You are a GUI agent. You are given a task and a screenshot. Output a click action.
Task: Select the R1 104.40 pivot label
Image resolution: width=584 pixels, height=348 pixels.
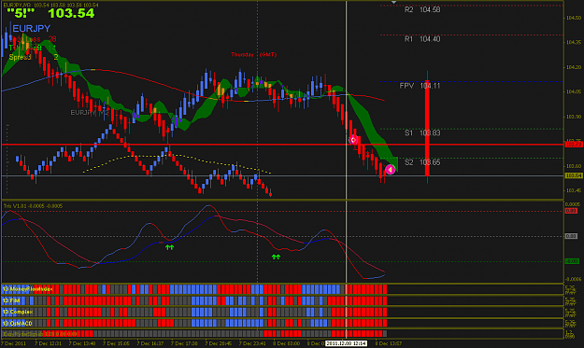click(x=422, y=39)
